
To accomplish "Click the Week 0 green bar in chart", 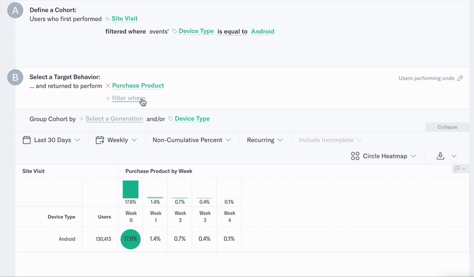I will [130, 190].
